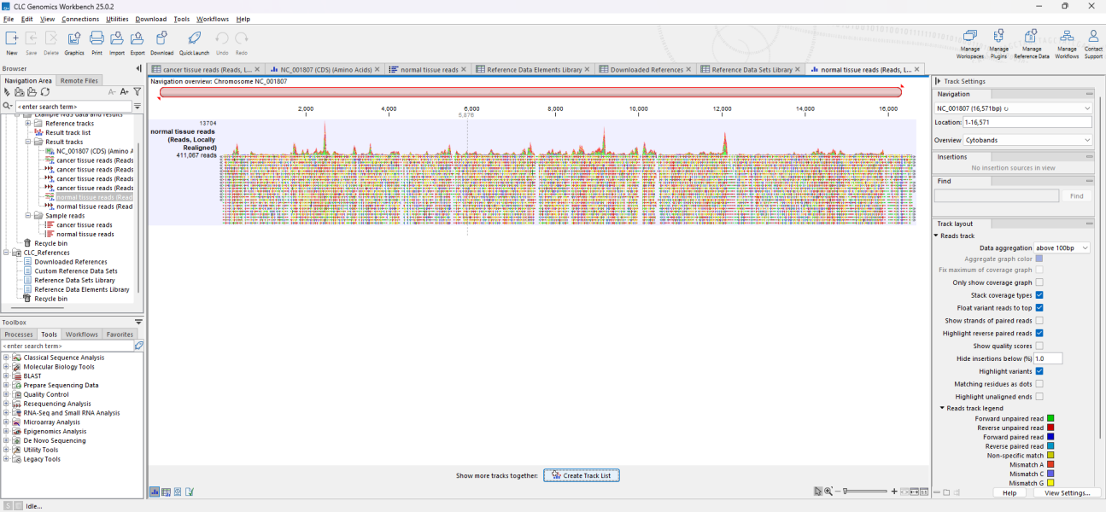This screenshot has width=1106, height=512.
Task: Open Manage Plugins in the toolbar
Action: point(998,38)
